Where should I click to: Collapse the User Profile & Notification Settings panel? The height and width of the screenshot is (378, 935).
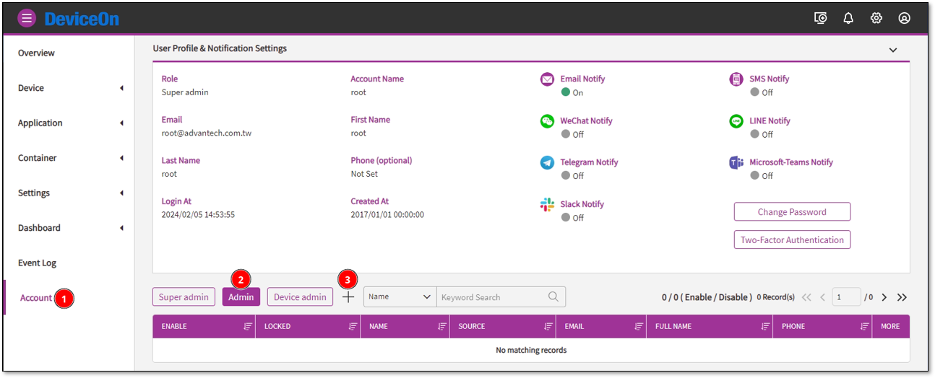pos(893,50)
